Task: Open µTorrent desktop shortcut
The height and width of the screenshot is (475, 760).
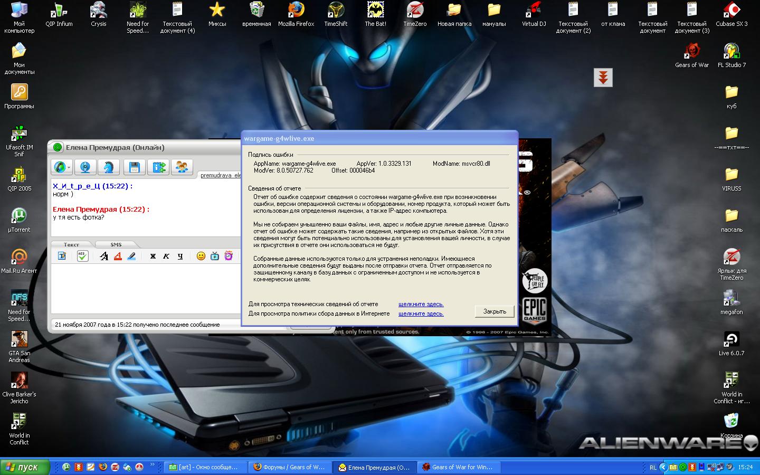Action: [19, 220]
